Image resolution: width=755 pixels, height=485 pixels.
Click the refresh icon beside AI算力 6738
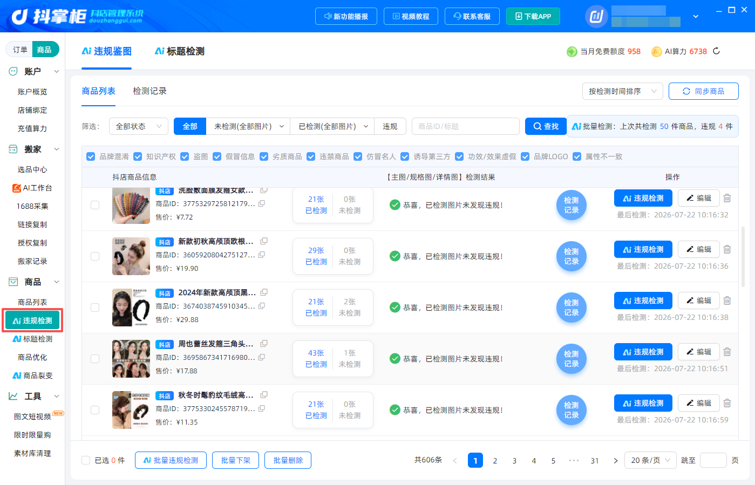point(716,51)
